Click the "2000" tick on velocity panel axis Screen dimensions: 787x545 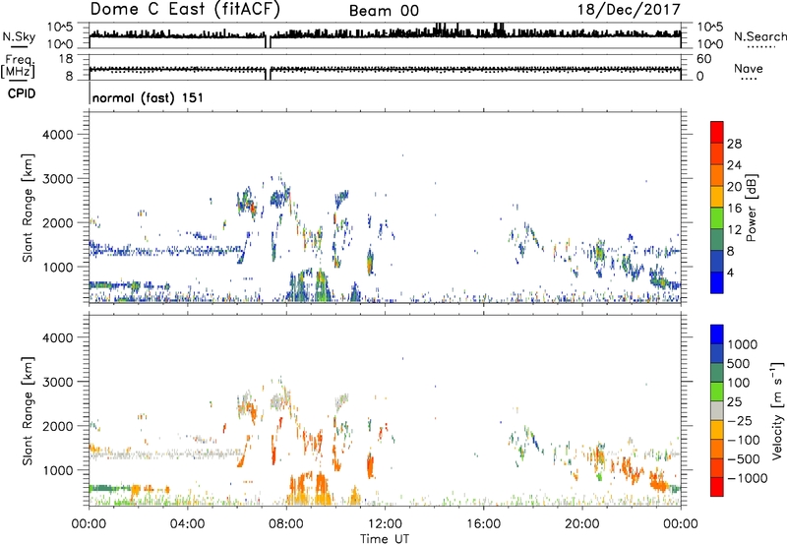pos(58,426)
